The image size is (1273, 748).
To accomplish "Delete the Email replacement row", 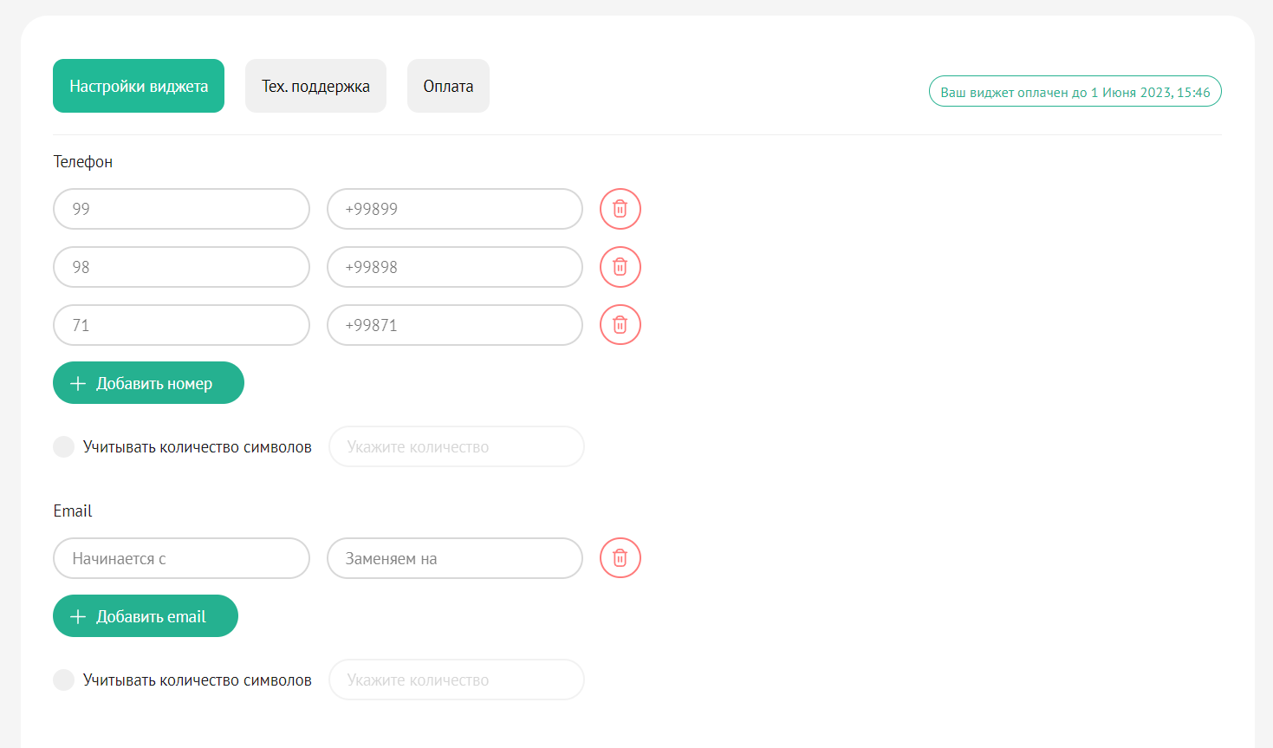I will 620,558.
